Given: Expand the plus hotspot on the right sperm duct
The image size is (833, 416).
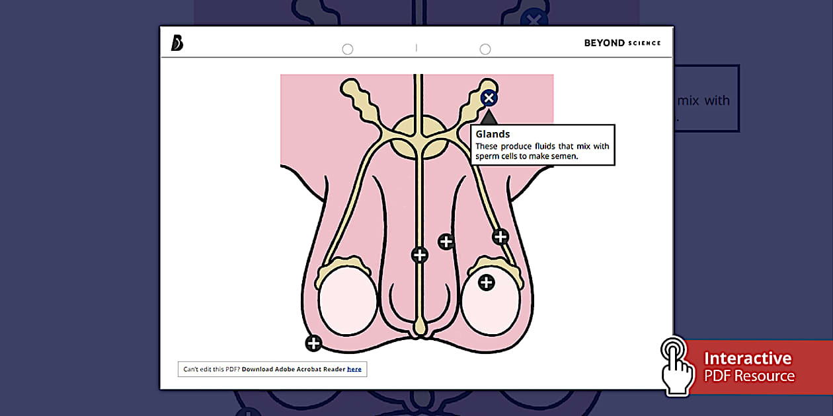Looking at the screenshot, I should [x=500, y=236].
